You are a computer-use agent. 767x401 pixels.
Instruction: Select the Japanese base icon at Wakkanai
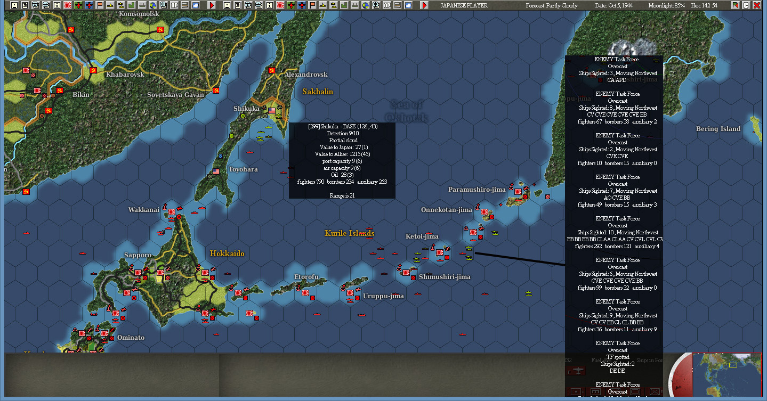pos(172,212)
